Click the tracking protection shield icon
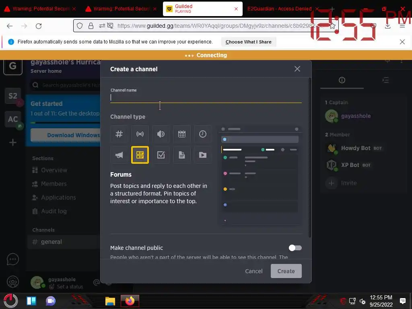 coord(80,26)
